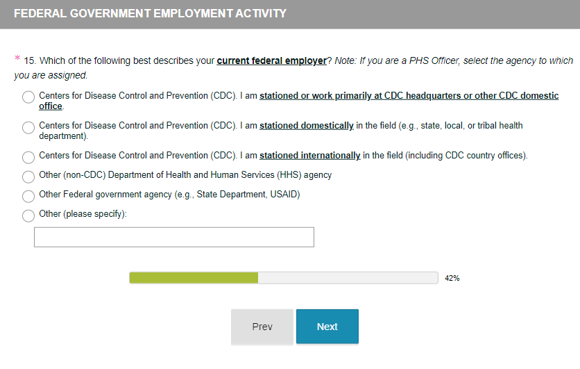This screenshot has width=580, height=369.
Task: Go back with the Prev button
Action: tap(262, 327)
